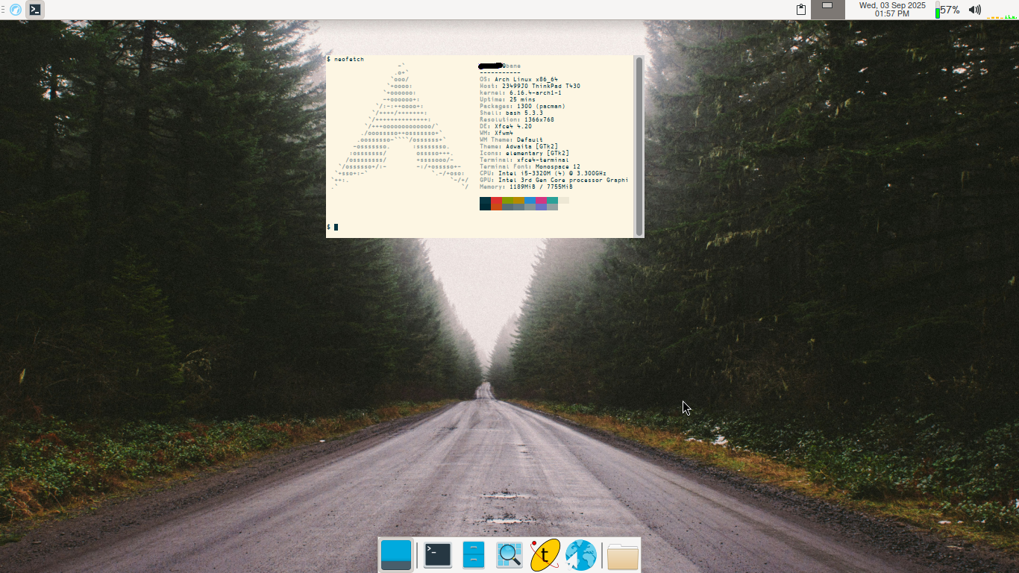Launch the terminal emulator from the dock

click(x=438, y=555)
